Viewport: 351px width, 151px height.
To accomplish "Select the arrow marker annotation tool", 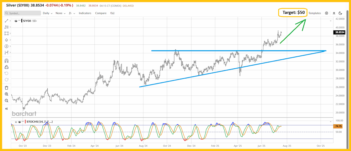I will point(6,40).
